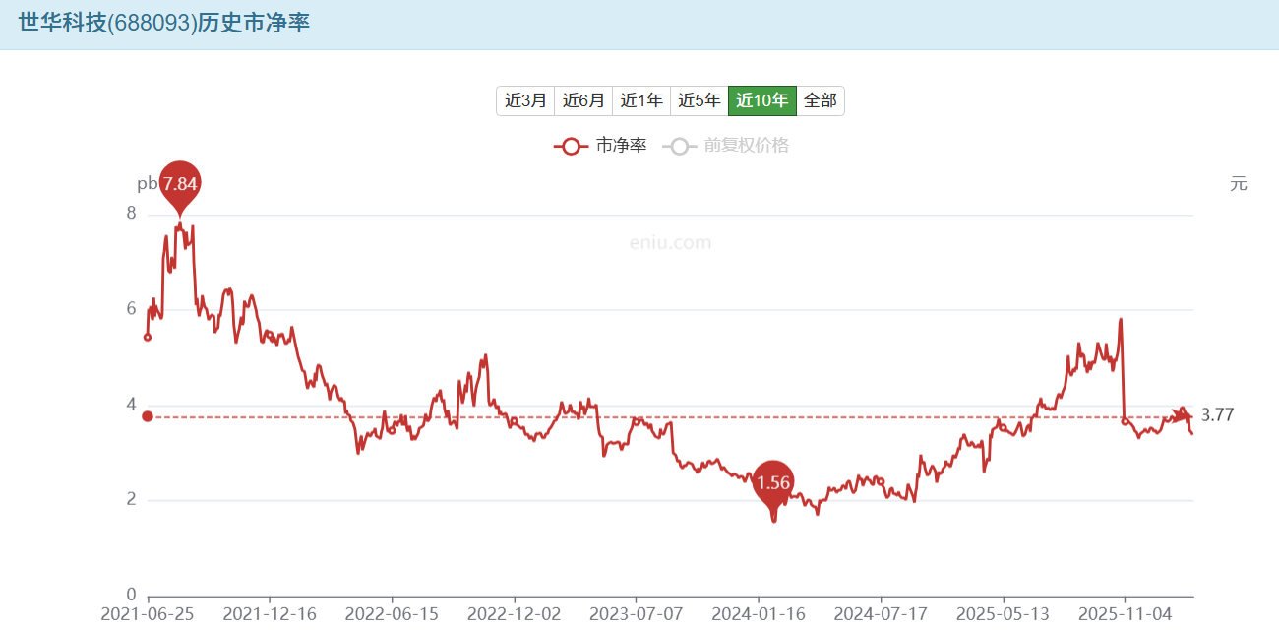The width and height of the screenshot is (1279, 630).
Task: Click the y-axis value 6 label
Action: click(x=131, y=309)
